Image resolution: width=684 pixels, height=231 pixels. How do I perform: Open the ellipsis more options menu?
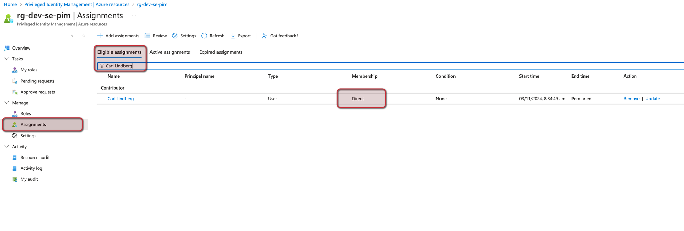pyautogui.click(x=134, y=16)
